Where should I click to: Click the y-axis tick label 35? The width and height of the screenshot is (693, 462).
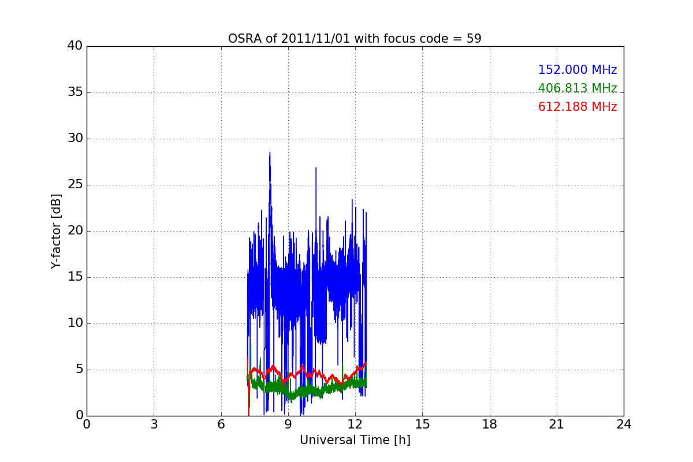coord(75,92)
